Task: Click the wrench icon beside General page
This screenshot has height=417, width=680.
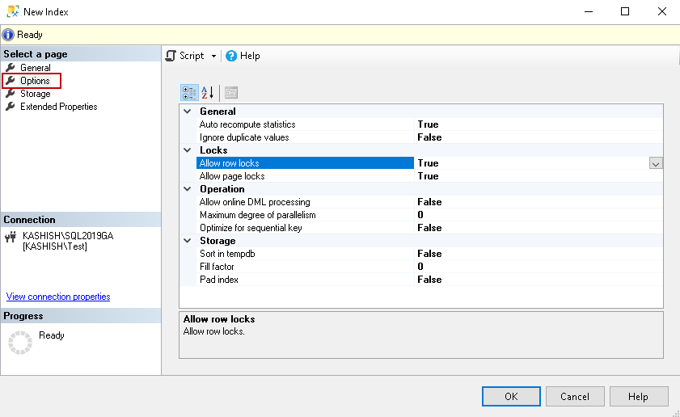Action: 11,68
